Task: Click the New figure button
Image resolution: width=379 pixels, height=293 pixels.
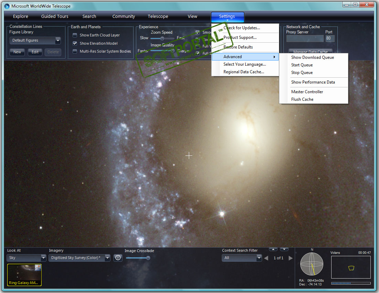Action: (17, 52)
